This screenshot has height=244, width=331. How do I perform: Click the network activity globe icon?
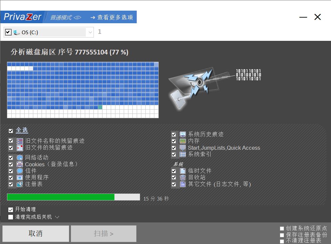[20, 158]
